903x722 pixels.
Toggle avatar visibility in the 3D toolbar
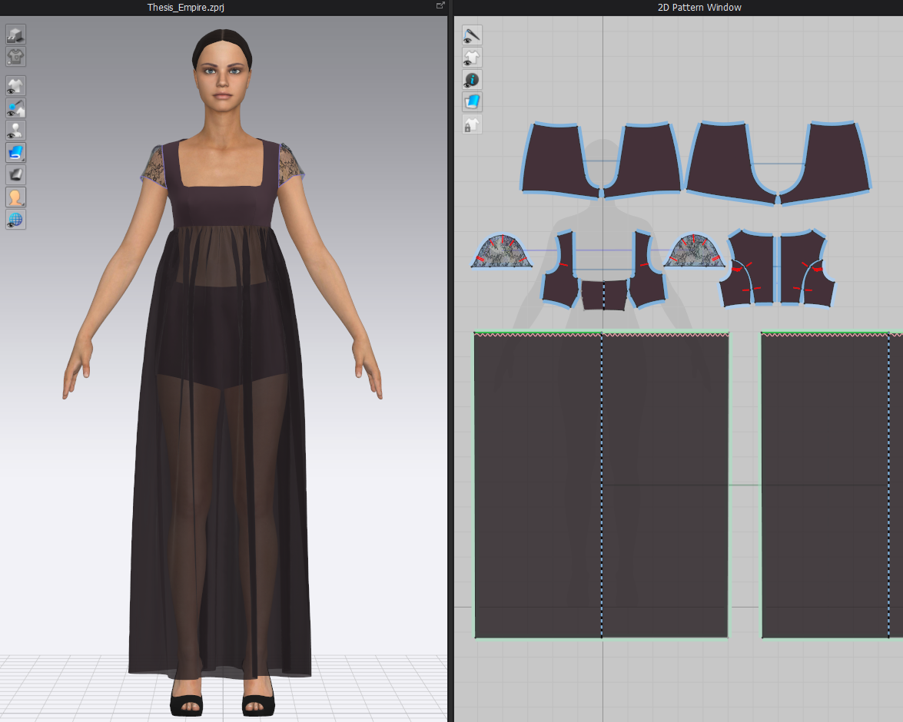tap(15, 130)
